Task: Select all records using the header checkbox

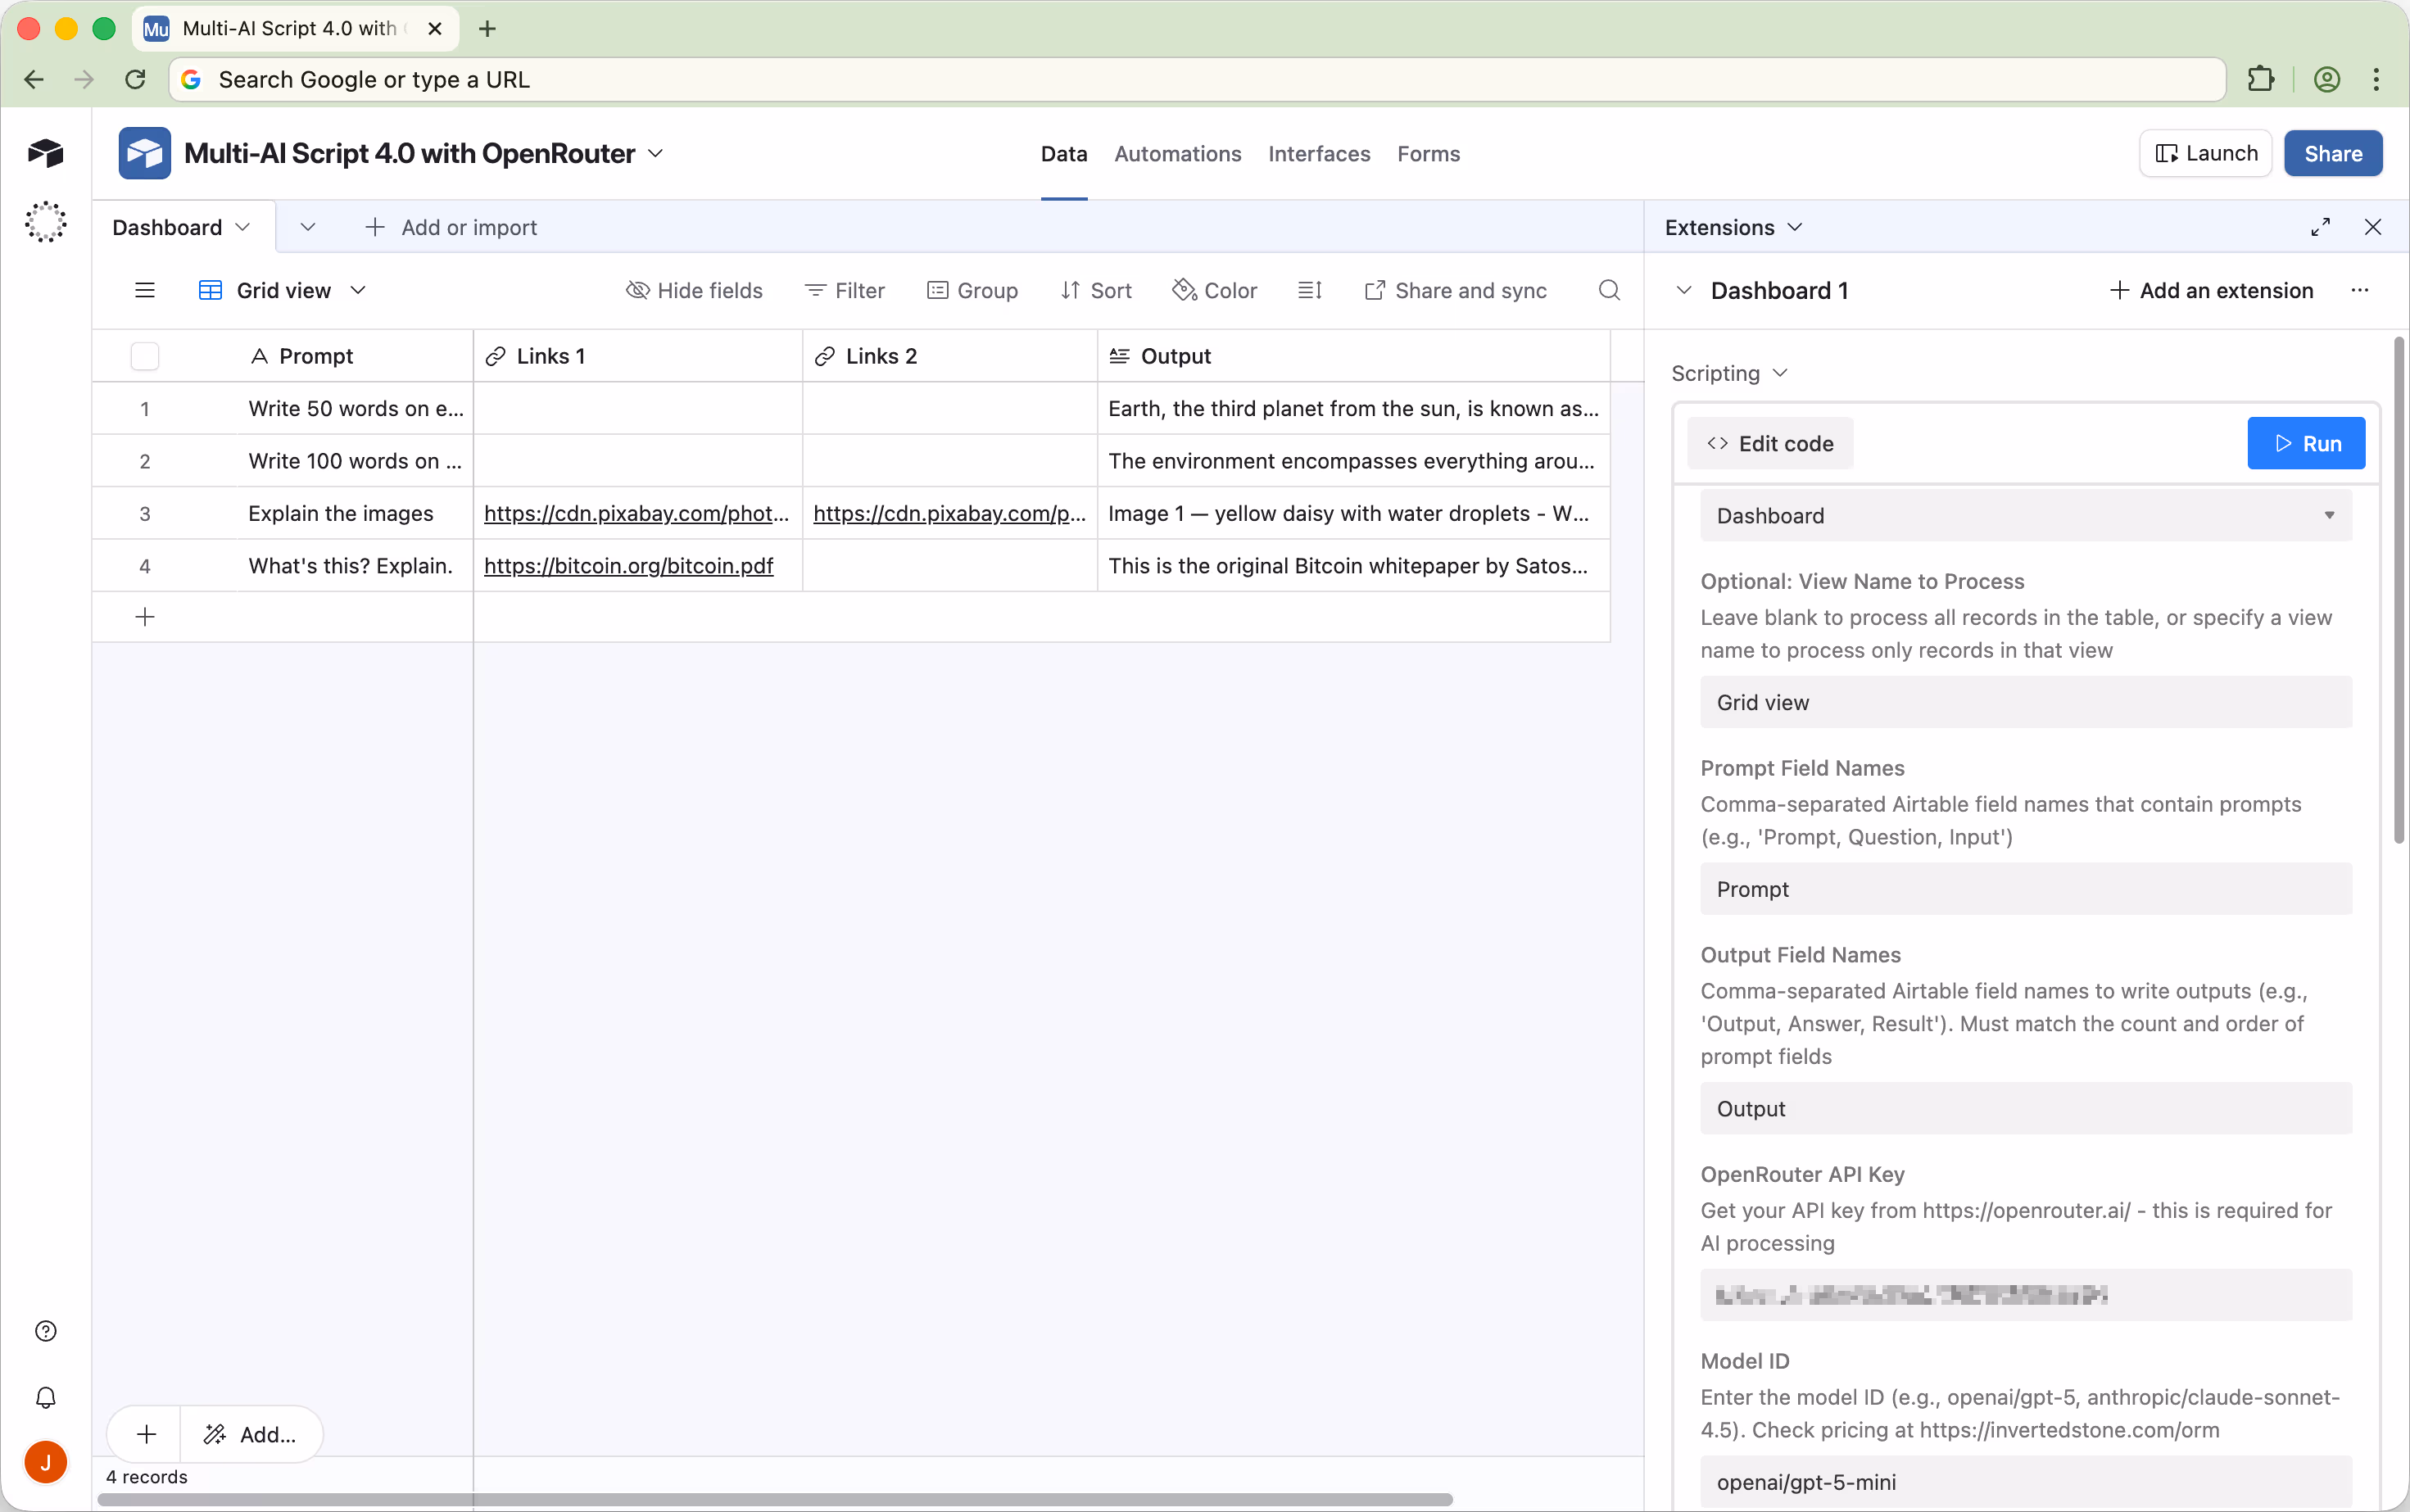Action: [144, 355]
